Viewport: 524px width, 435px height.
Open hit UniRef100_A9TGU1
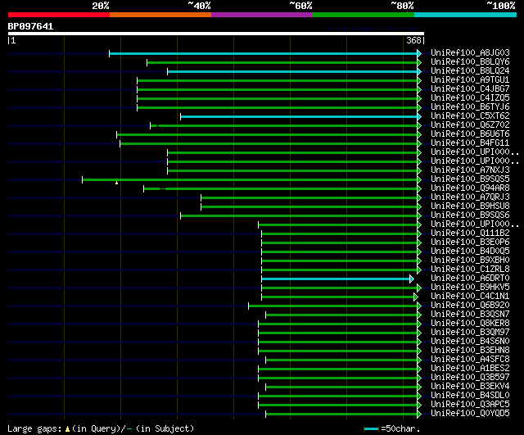coord(470,79)
